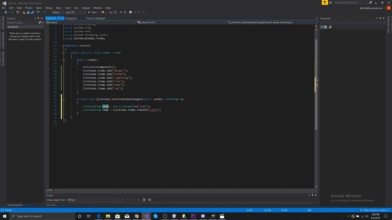Click the Quick Launch magnifier icon
392x220 pixels.
[370, 2]
